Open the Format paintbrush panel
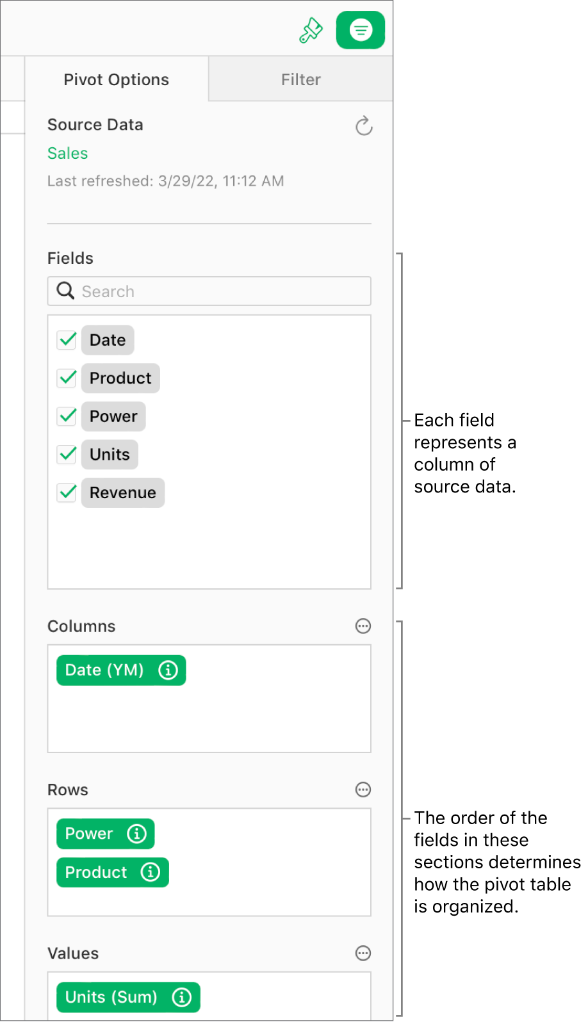The image size is (588, 1022). click(x=311, y=29)
